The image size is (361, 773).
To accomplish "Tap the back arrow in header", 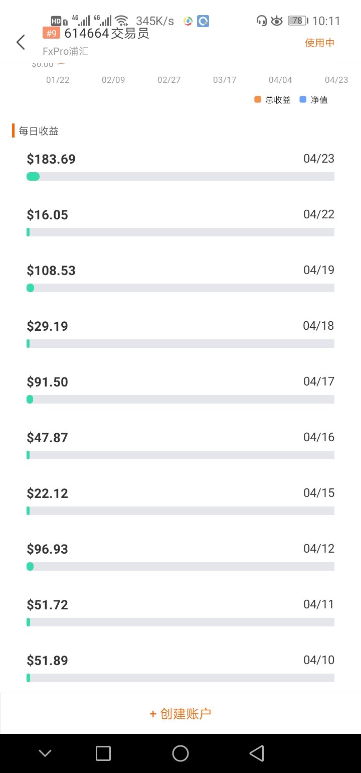I will tap(21, 43).
